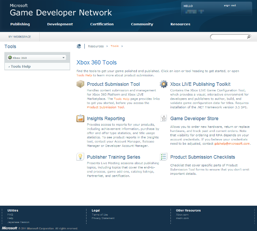Open the Certification menu
257x231 pixels.
[x=102, y=24]
